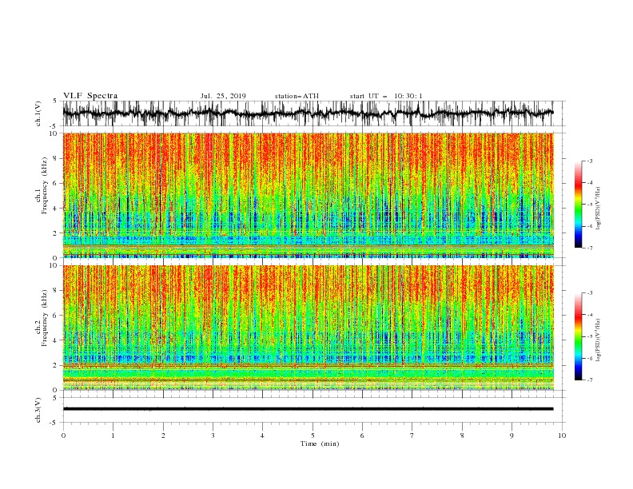This screenshot has height=489, width=633.
Task: Click the "5" volt tick on ch.3 waveform
Action: [55, 398]
